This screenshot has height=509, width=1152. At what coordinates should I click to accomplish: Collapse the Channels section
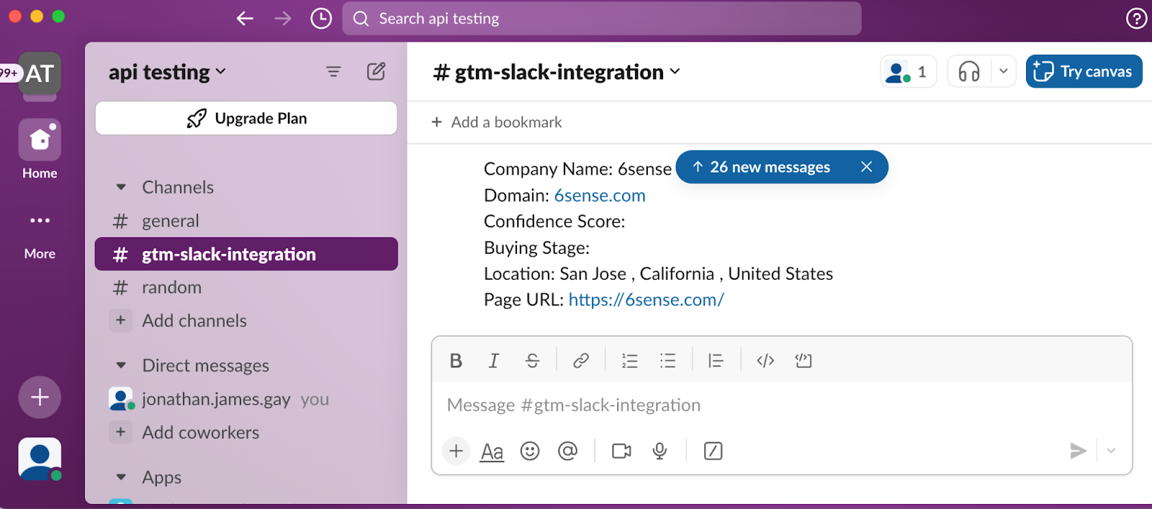tap(121, 188)
